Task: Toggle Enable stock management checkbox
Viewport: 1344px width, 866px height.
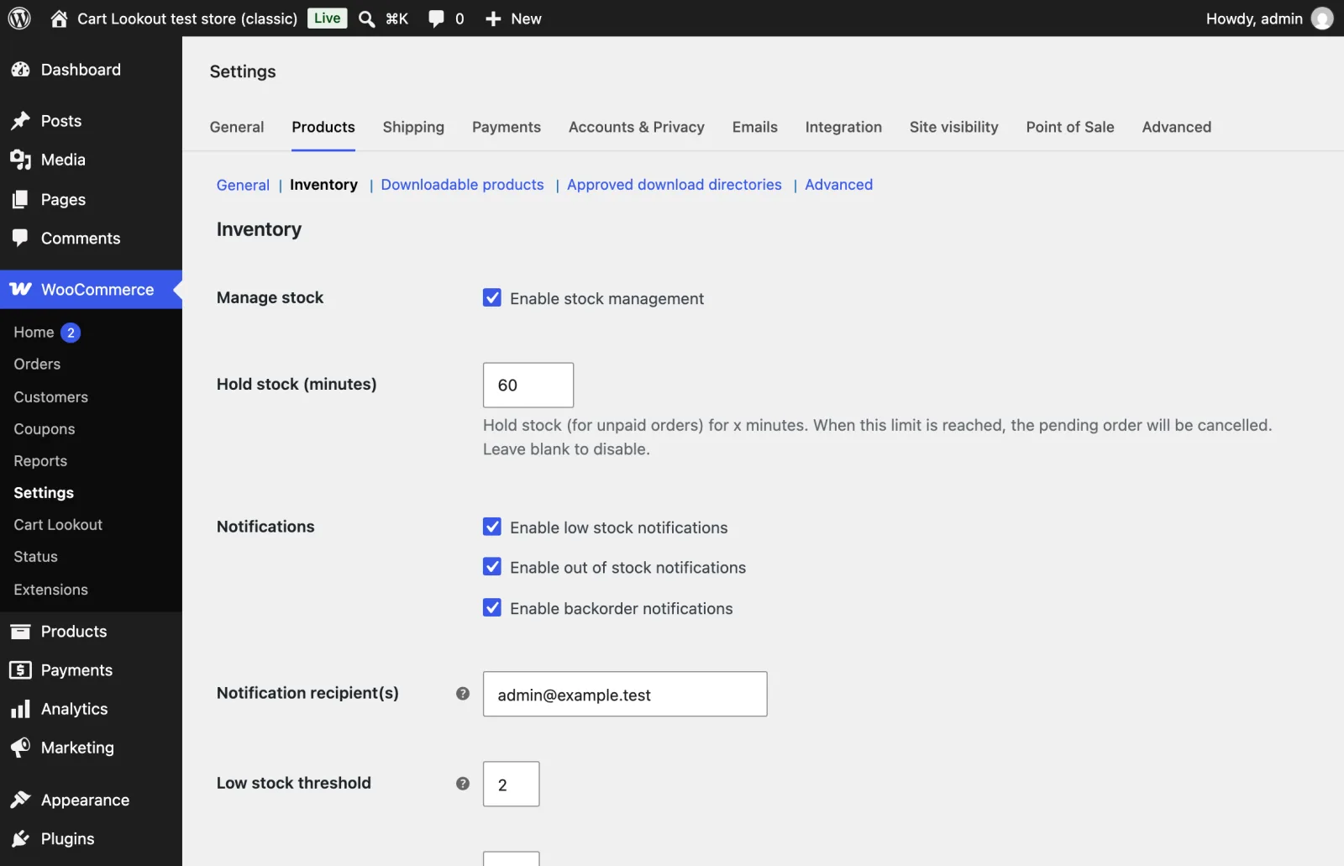Action: pyautogui.click(x=492, y=297)
